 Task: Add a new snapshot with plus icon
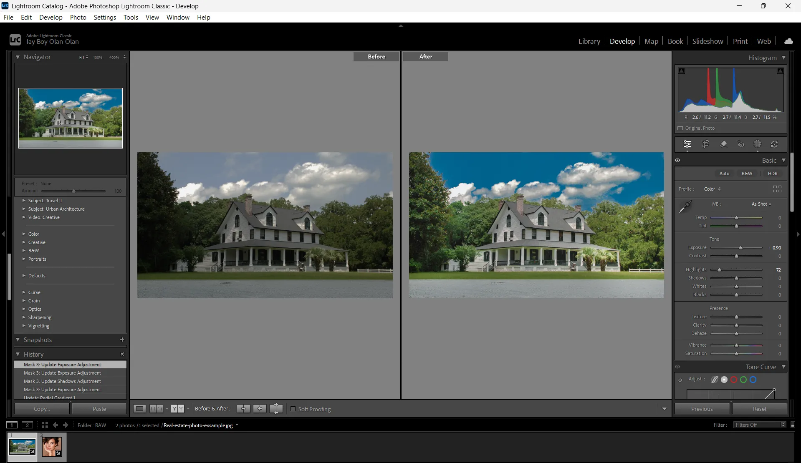[122, 340]
